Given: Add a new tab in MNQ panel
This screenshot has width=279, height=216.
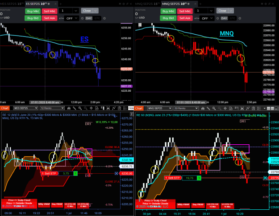Looking at the screenshot, I should 200,4.
